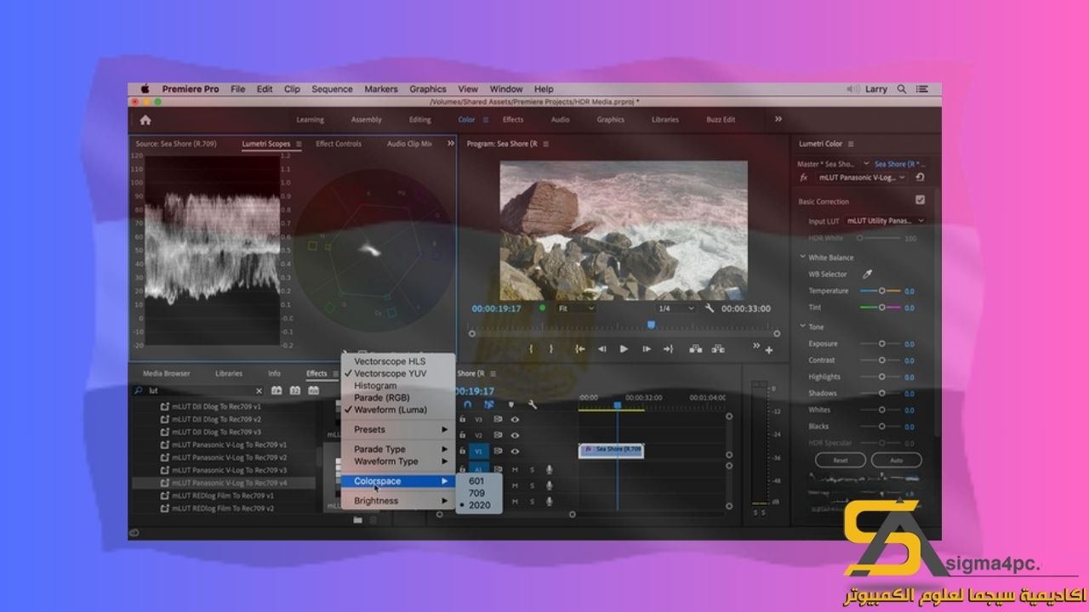The width and height of the screenshot is (1089, 612).
Task: Go to In point in the Program monitor
Action: [x=580, y=348]
